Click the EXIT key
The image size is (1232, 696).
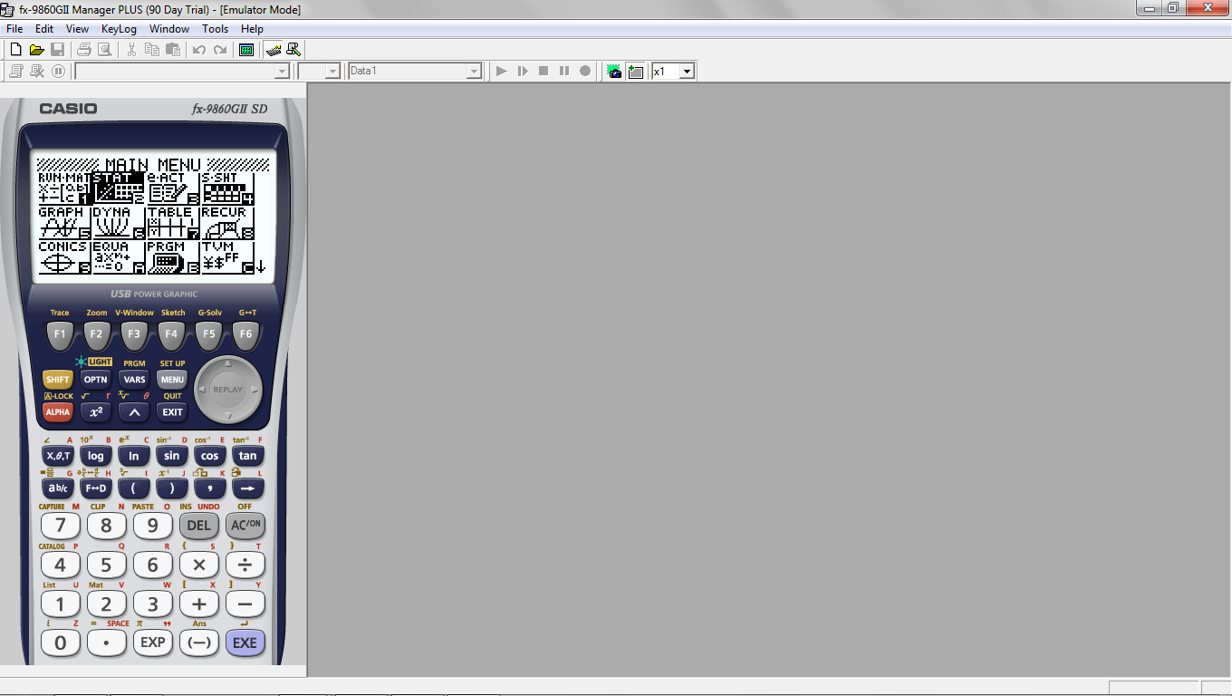172,412
